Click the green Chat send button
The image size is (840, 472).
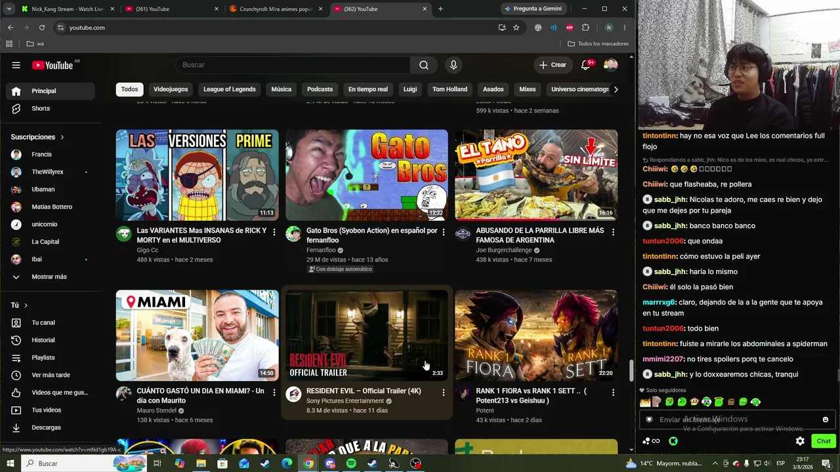824,441
